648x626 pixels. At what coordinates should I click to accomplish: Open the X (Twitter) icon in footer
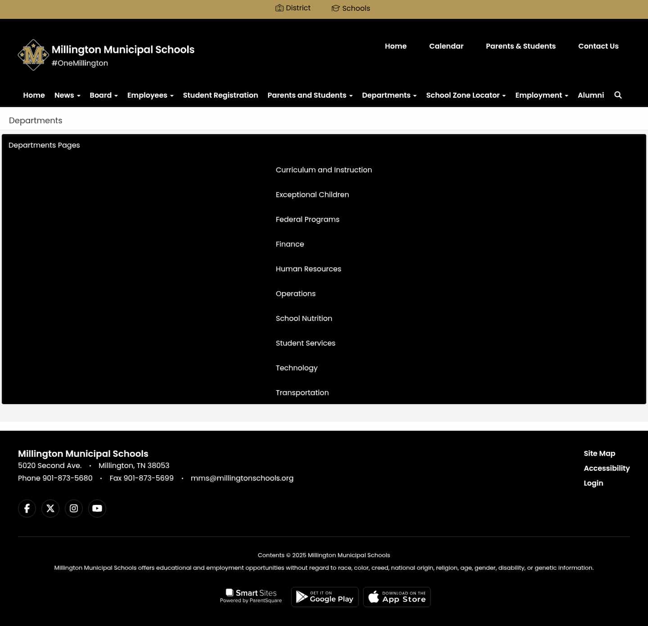tap(50, 509)
